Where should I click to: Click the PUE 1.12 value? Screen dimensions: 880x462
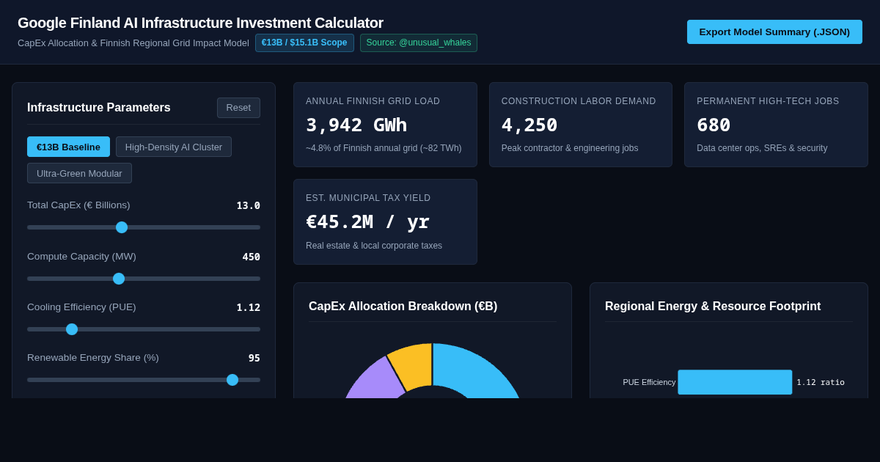(248, 307)
